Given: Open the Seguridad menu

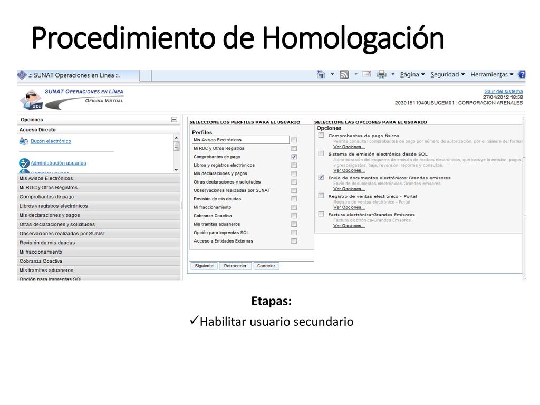Looking at the screenshot, I should pos(447,74).
